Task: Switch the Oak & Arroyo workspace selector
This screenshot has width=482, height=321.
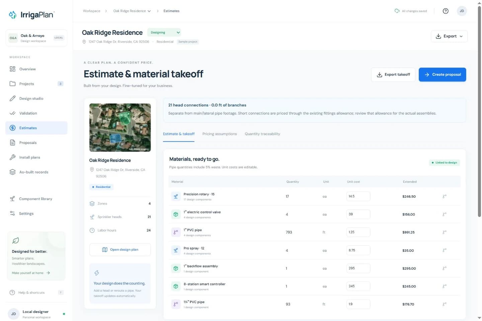Action: pyautogui.click(x=36, y=38)
